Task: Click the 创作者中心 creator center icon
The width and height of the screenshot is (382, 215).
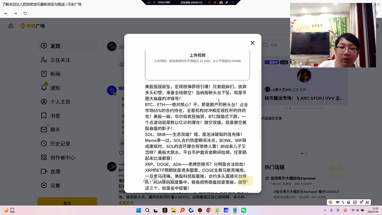Action: click(x=44, y=157)
